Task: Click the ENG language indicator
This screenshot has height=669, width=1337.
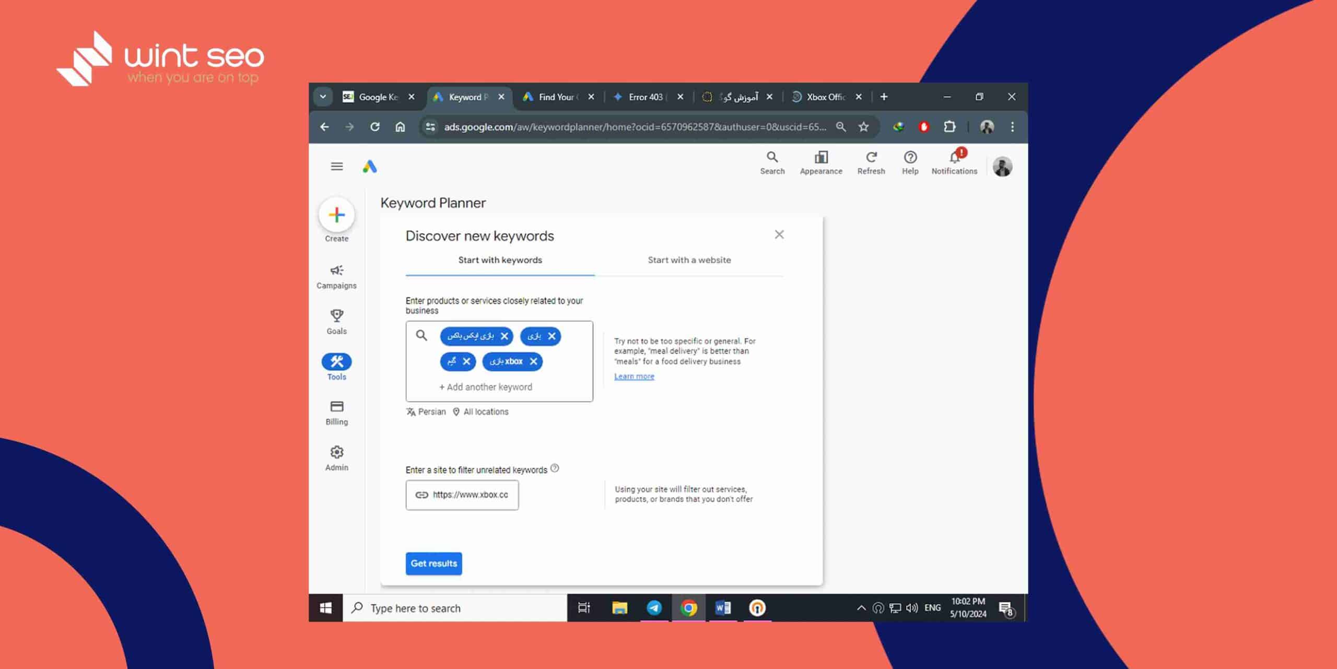Action: click(x=933, y=608)
